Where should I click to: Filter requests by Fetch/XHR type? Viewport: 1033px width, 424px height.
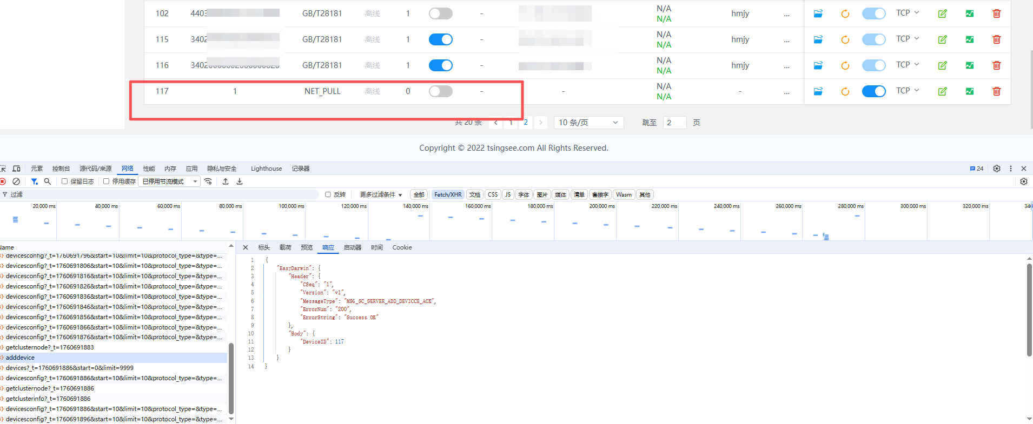click(448, 194)
